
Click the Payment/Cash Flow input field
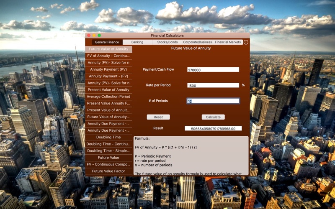click(x=213, y=70)
